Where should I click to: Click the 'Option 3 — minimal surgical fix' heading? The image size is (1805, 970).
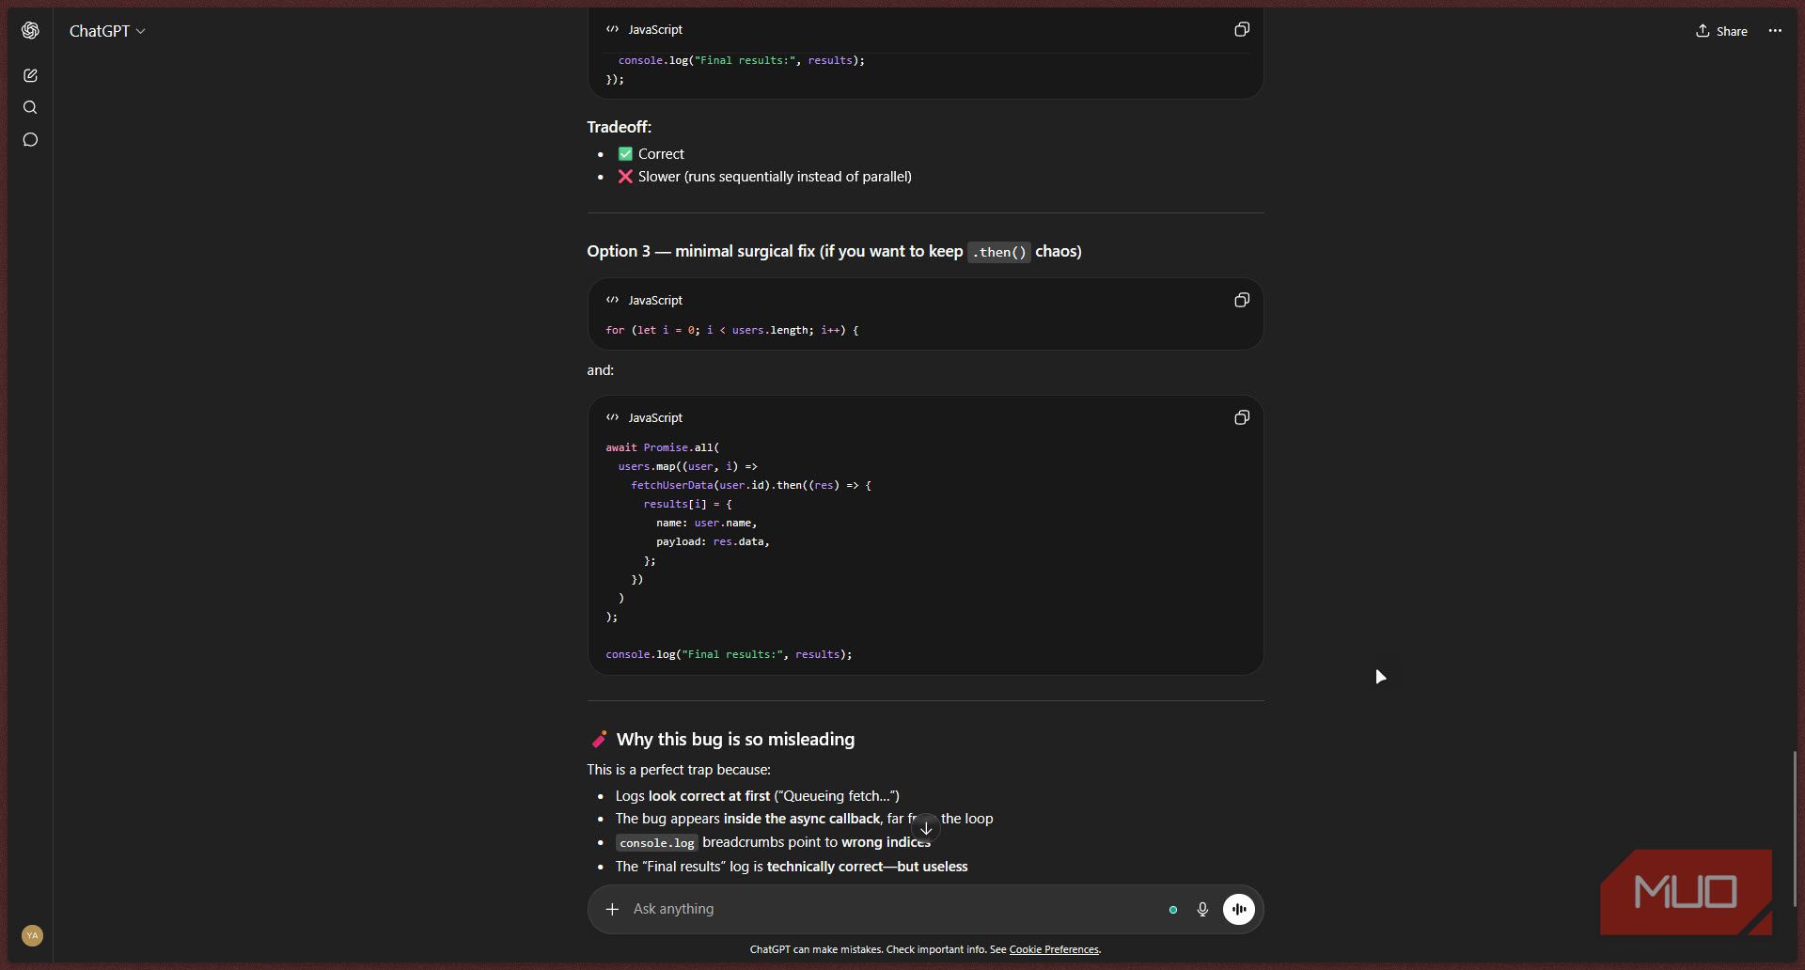coord(834,251)
